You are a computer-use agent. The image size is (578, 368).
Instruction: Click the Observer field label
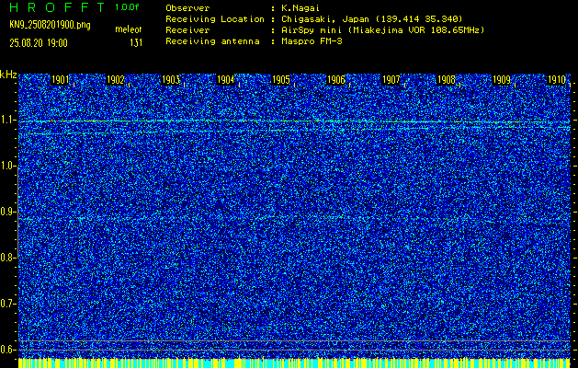coord(187,8)
